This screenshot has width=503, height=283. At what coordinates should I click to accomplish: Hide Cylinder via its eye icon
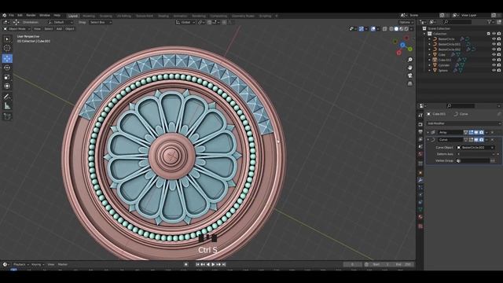[x=494, y=65]
